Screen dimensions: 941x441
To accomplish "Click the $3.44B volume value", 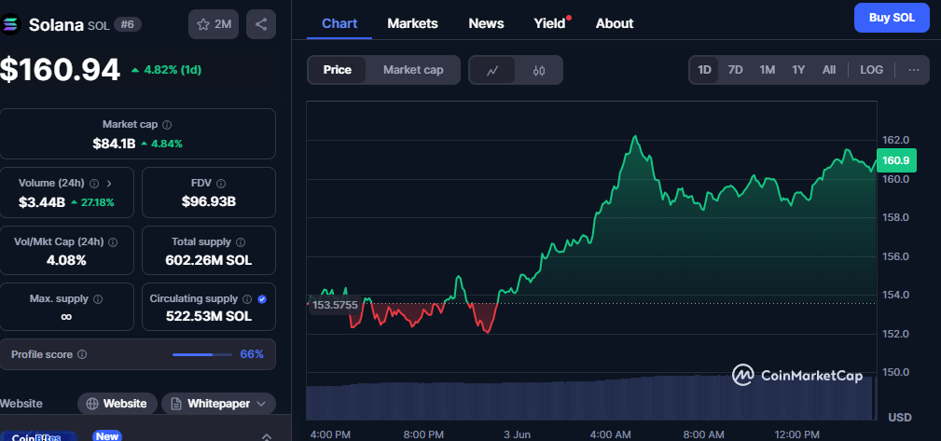I will pyautogui.click(x=41, y=202).
